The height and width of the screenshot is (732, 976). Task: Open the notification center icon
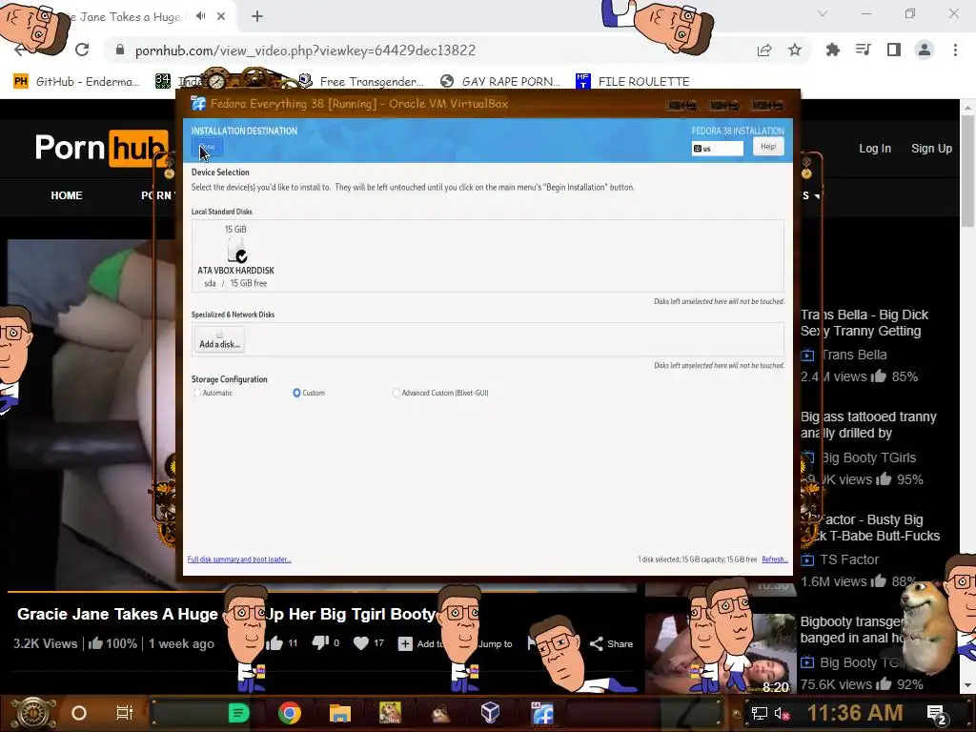click(x=938, y=714)
